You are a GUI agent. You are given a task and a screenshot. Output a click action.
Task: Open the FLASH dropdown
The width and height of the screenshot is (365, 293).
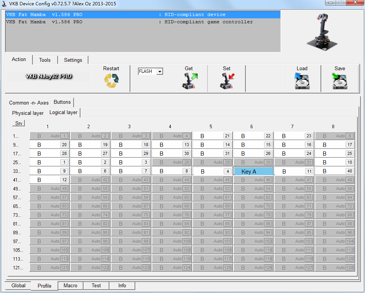(x=160, y=71)
